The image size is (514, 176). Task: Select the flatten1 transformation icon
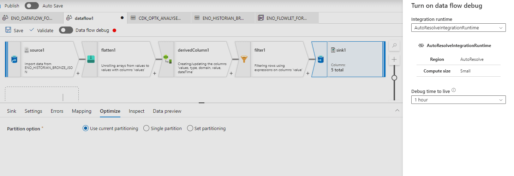tap(91, 59)
